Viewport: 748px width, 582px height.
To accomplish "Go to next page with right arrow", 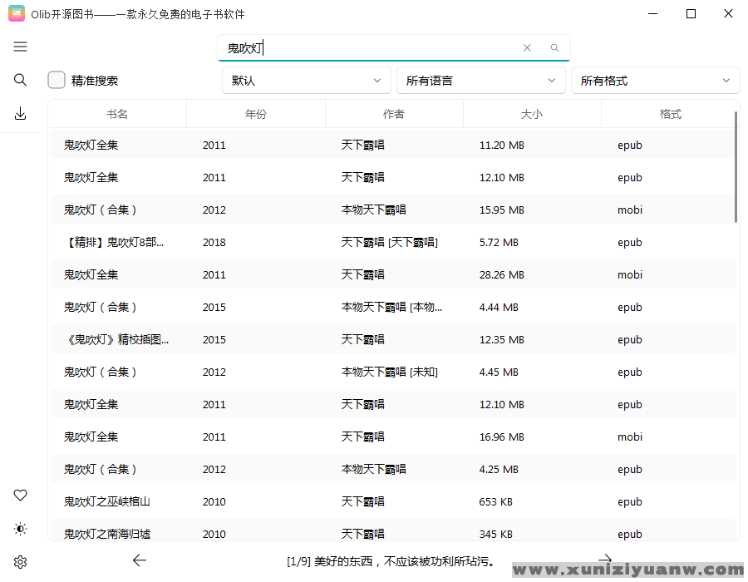I will [605, 560].
